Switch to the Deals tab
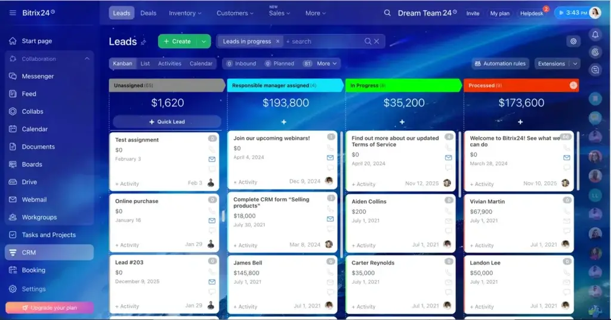 pos(148,13)
